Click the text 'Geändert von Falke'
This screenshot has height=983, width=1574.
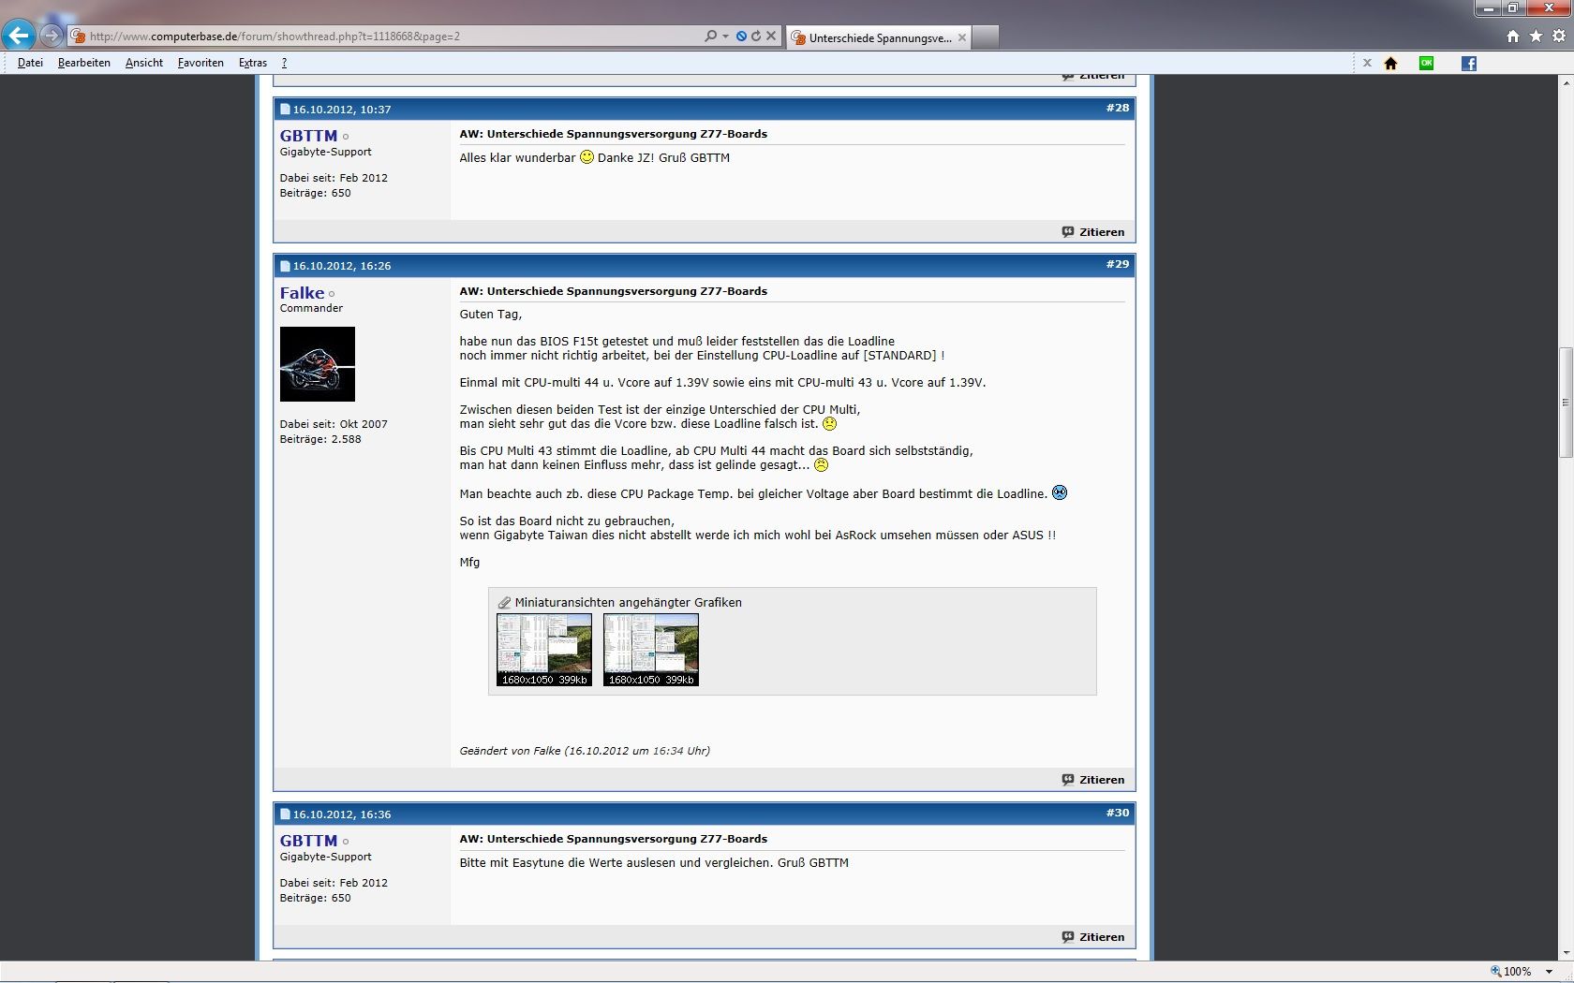510,751
